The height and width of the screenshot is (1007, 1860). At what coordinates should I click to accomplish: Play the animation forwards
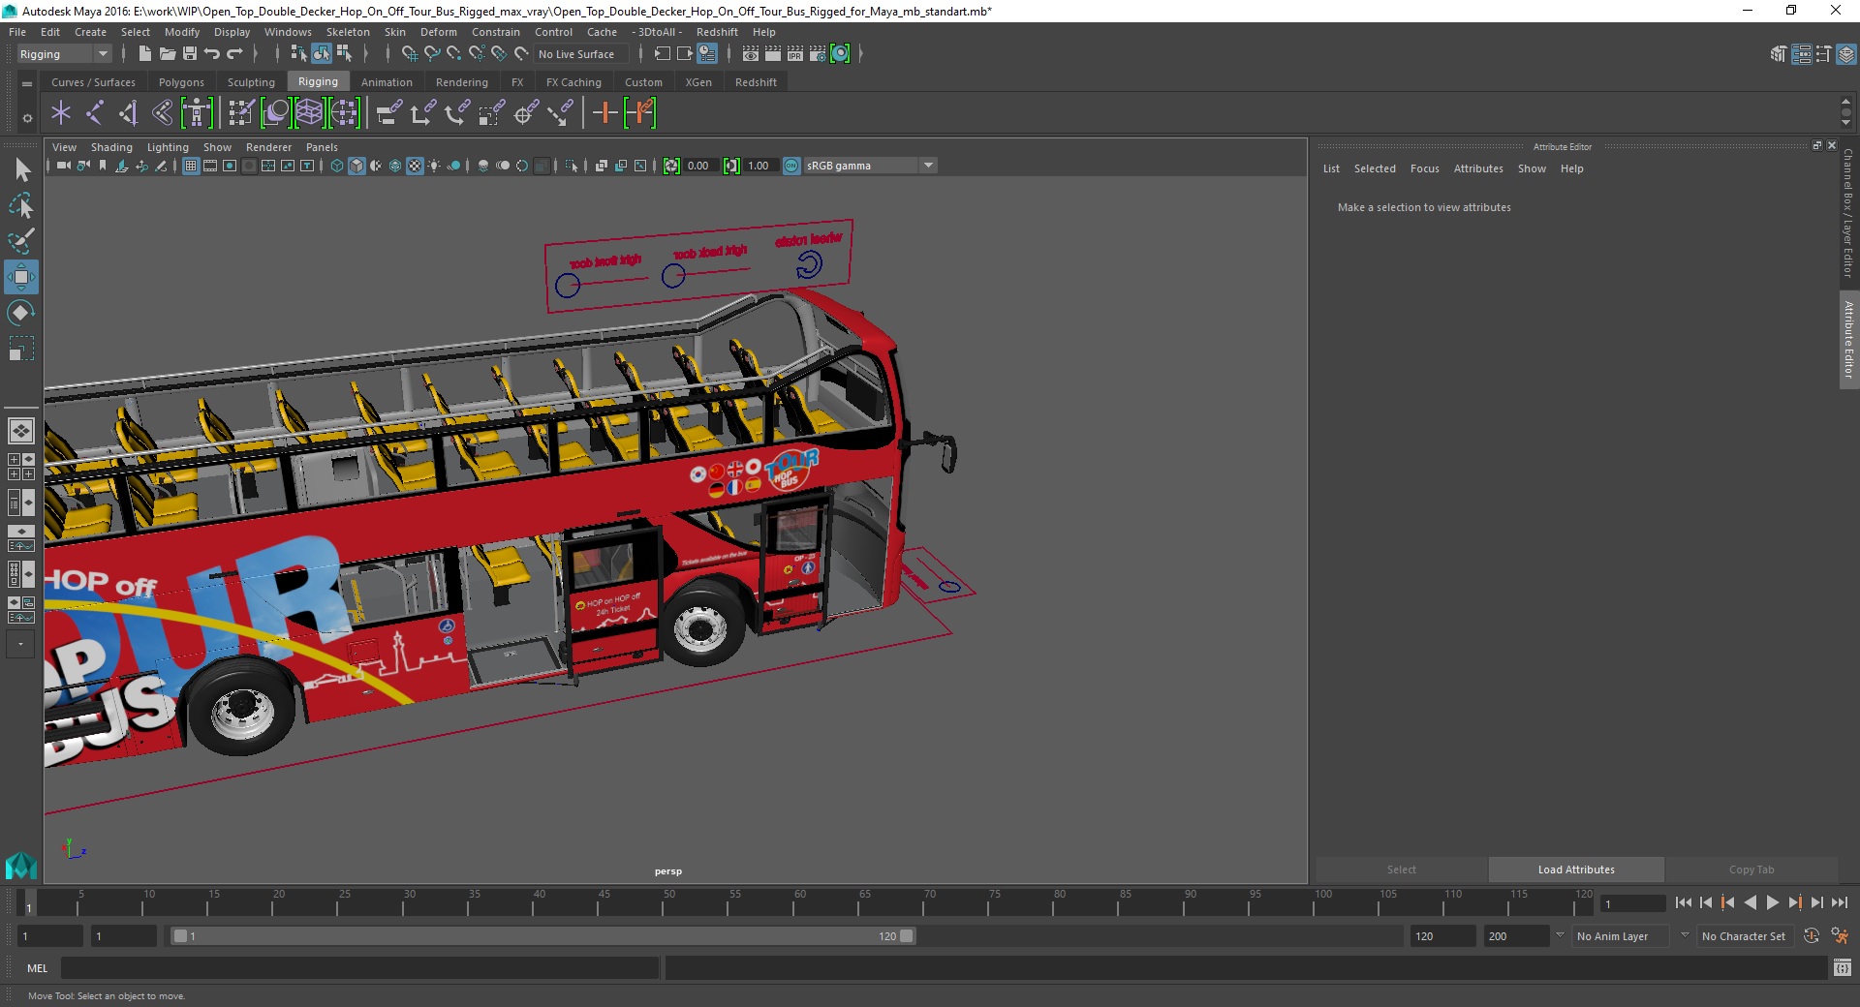tap(1772, 902)
